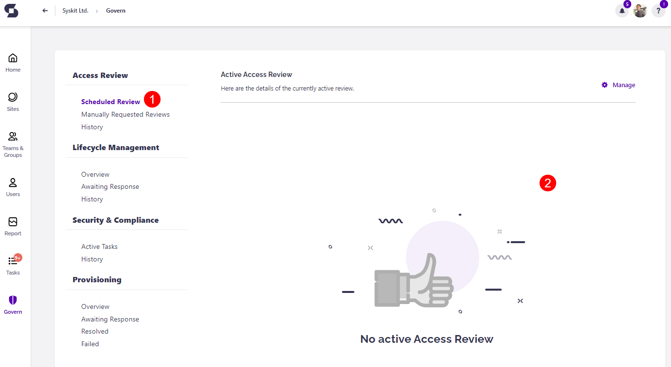The width and height of the screenshot is (671, 367).
Task: Select the Sites icon
Action: click(13, 100)
